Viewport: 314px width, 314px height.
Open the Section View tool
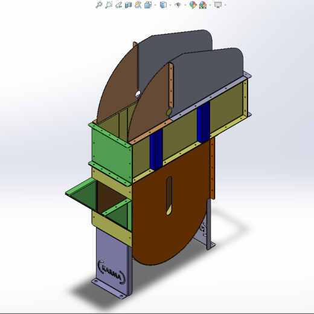(128, 5)
